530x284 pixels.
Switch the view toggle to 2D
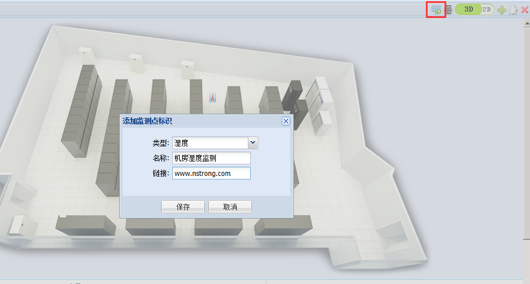click(487, 9)
